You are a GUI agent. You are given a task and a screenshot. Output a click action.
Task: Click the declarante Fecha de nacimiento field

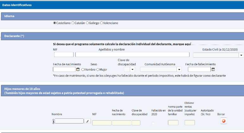[x=64, y=69]
